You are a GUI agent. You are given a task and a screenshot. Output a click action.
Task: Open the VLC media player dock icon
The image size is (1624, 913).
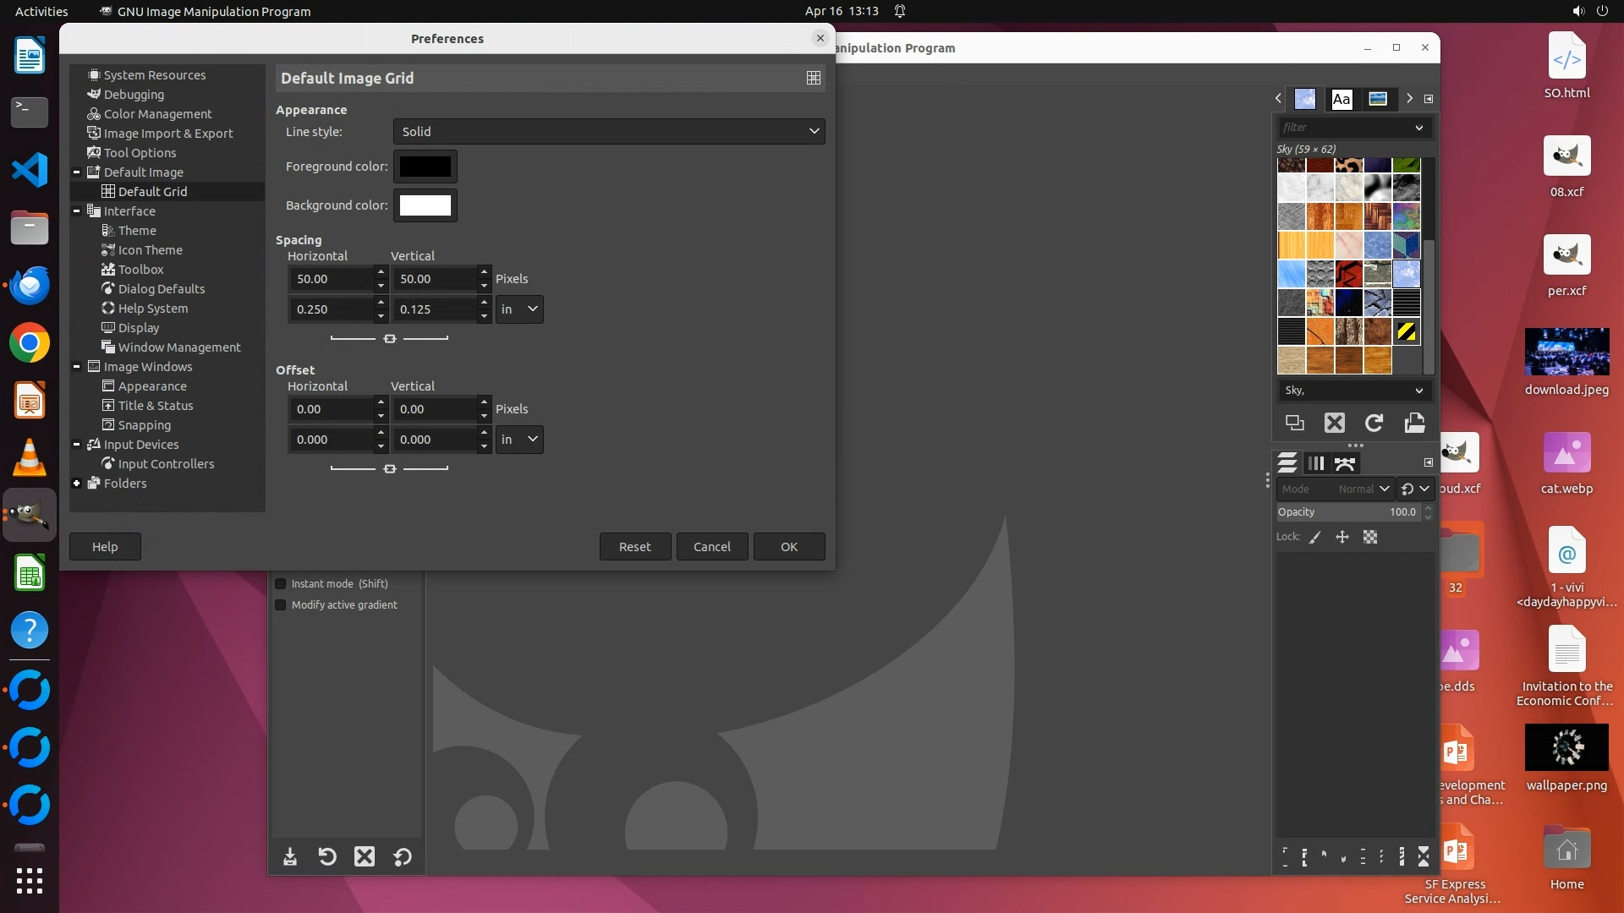(x=30, y=457)
